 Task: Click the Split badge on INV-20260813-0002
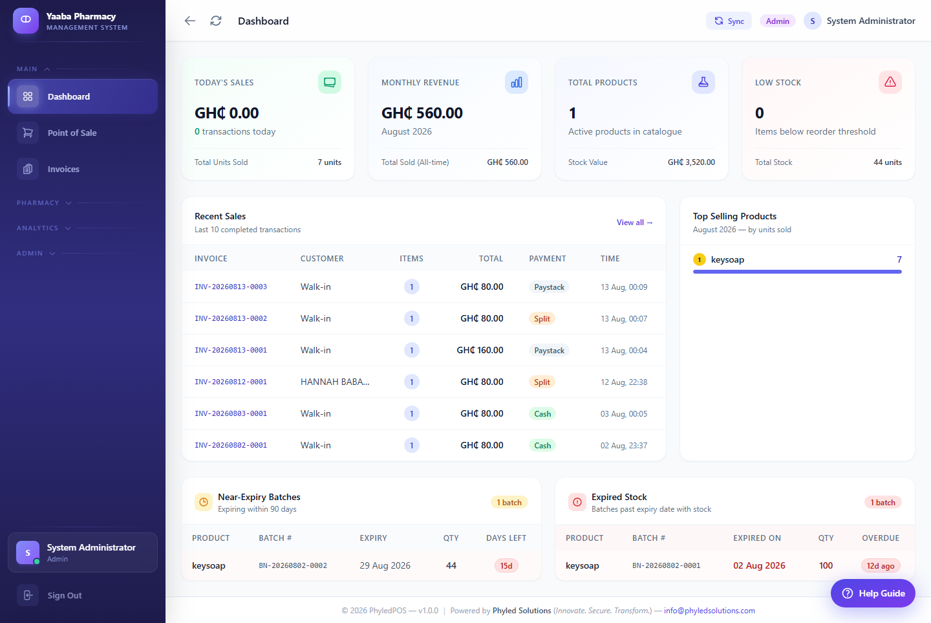coord(542,318)
